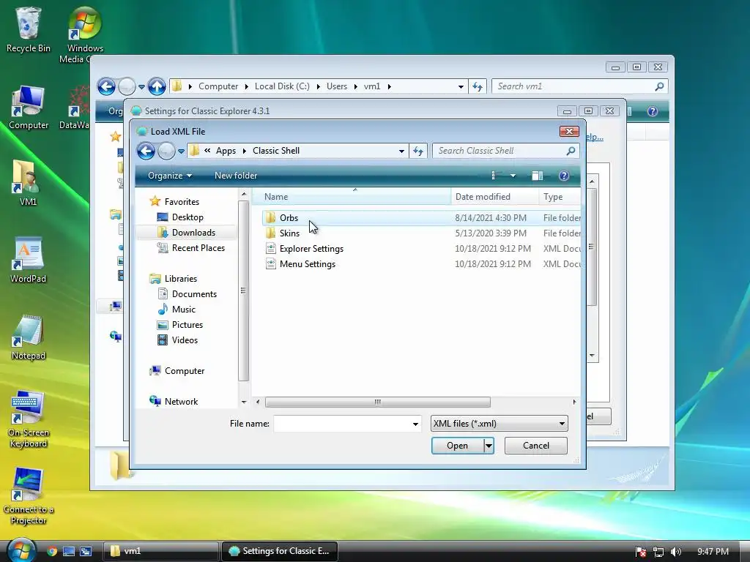The image size is (750, 562).
Task: Select Documents under Libraries
Action: (x=194, y=294)
